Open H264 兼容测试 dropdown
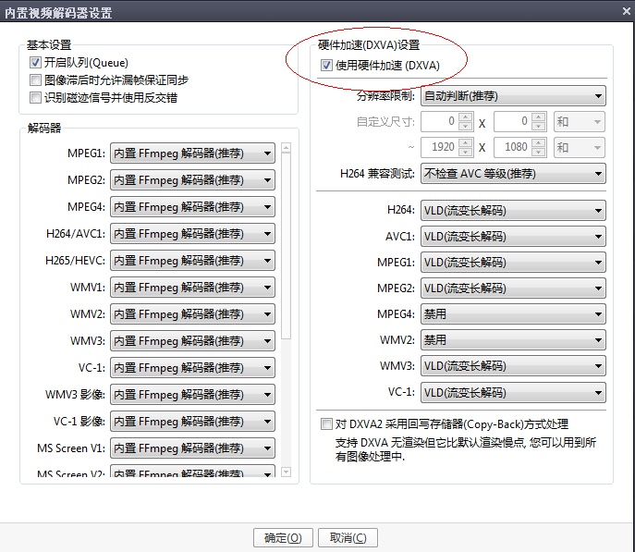Image resolution: width=635 pixels, height=552 pixels. tap(513, 174)
